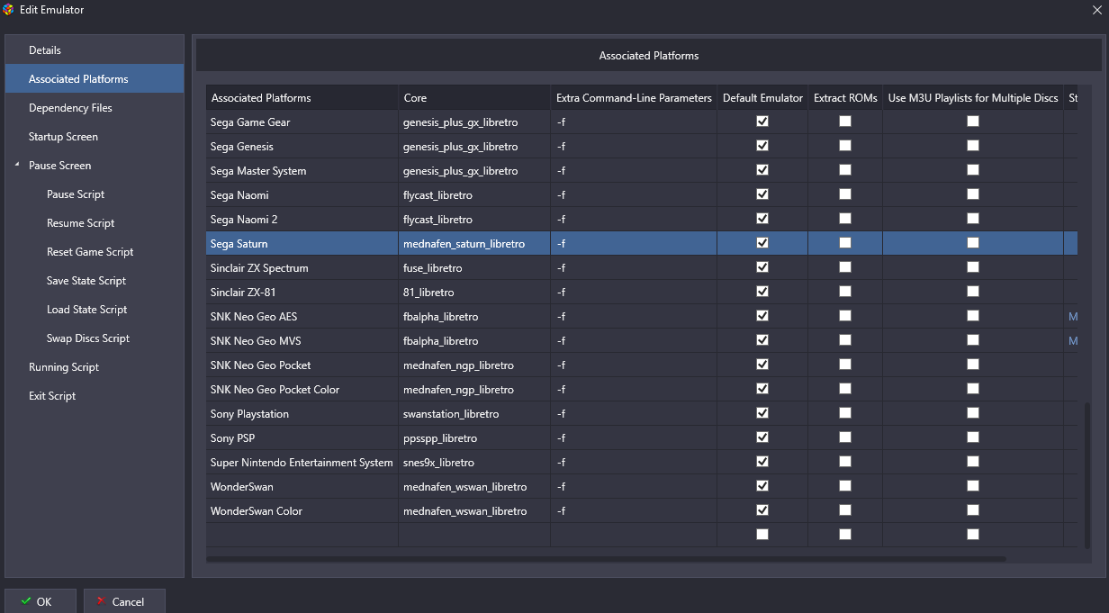Enable M3U playlists for Sega Naomi 2
The height and width of the screenshot is (613, 1109).
pyautogui.click(x=973, y=219)
